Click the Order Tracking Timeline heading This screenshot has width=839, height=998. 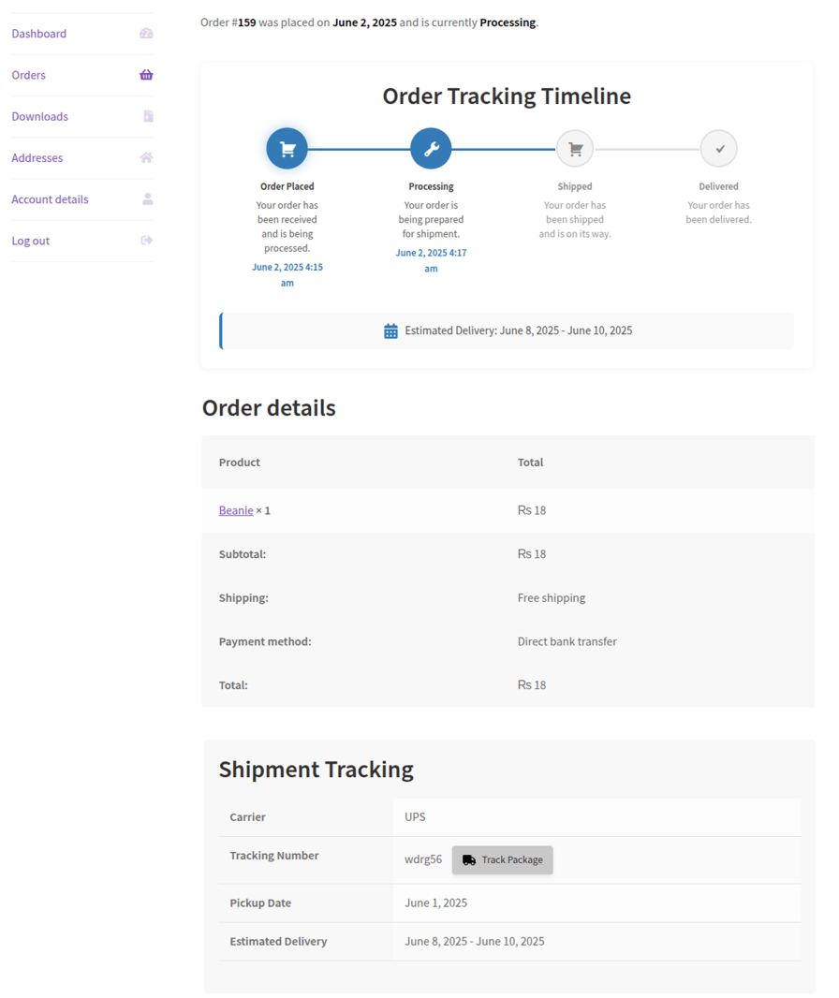pyautogui.click(x=507, y=96)
